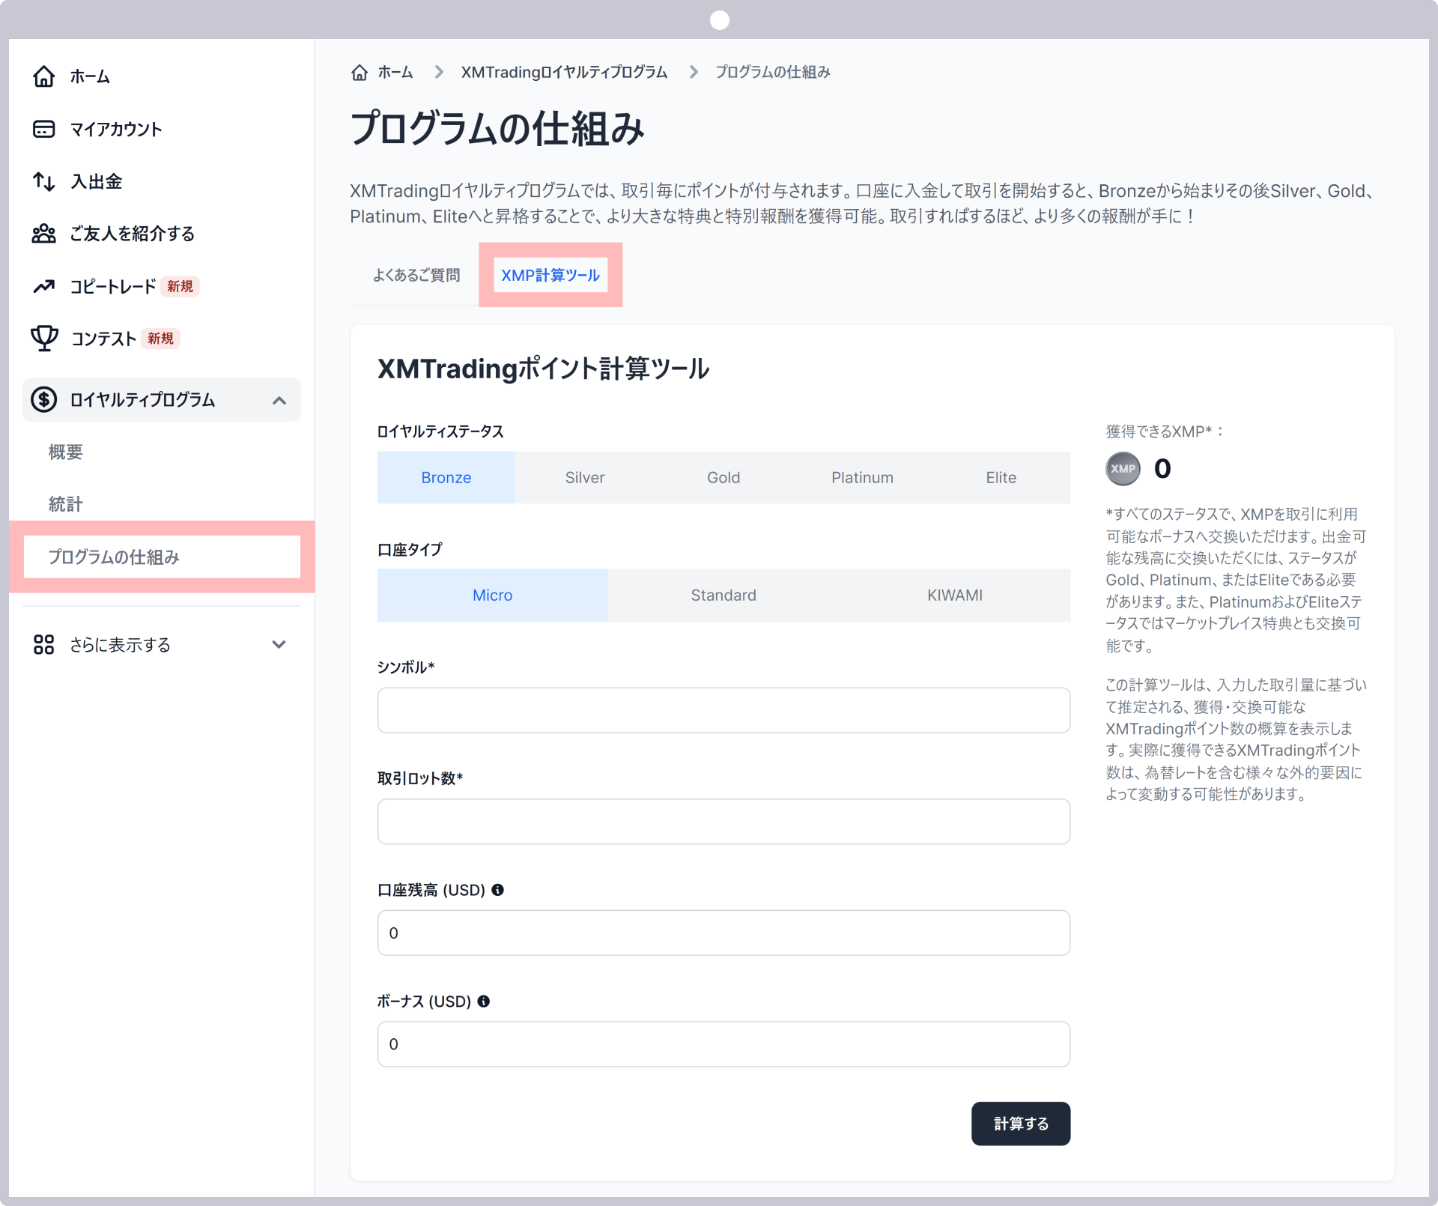Collapse the ロイヤルティプログラム chevron
Image resolution: width=1438 pixels, height=1206 pixels.
[x=279, y=400]
